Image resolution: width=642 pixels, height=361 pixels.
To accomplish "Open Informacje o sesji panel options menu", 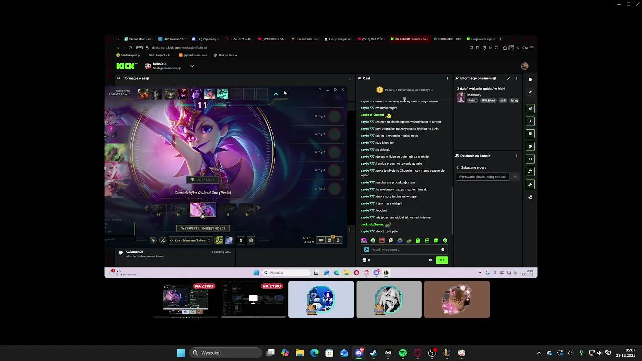I will click(350, 78).
